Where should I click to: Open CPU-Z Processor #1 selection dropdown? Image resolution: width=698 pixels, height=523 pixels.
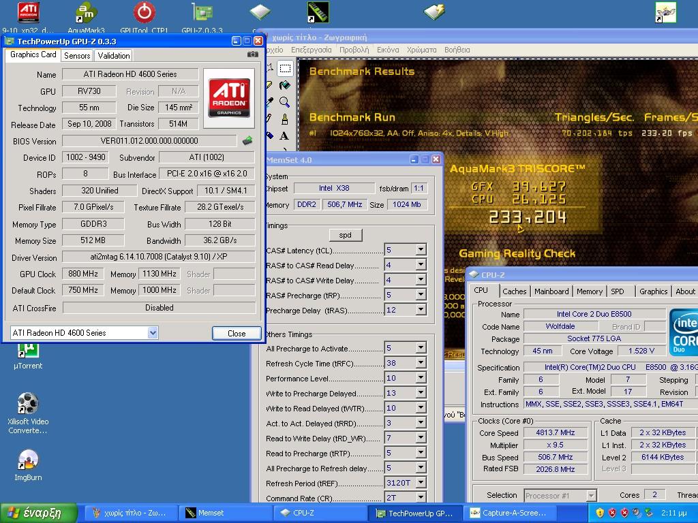tap(591, 496)
